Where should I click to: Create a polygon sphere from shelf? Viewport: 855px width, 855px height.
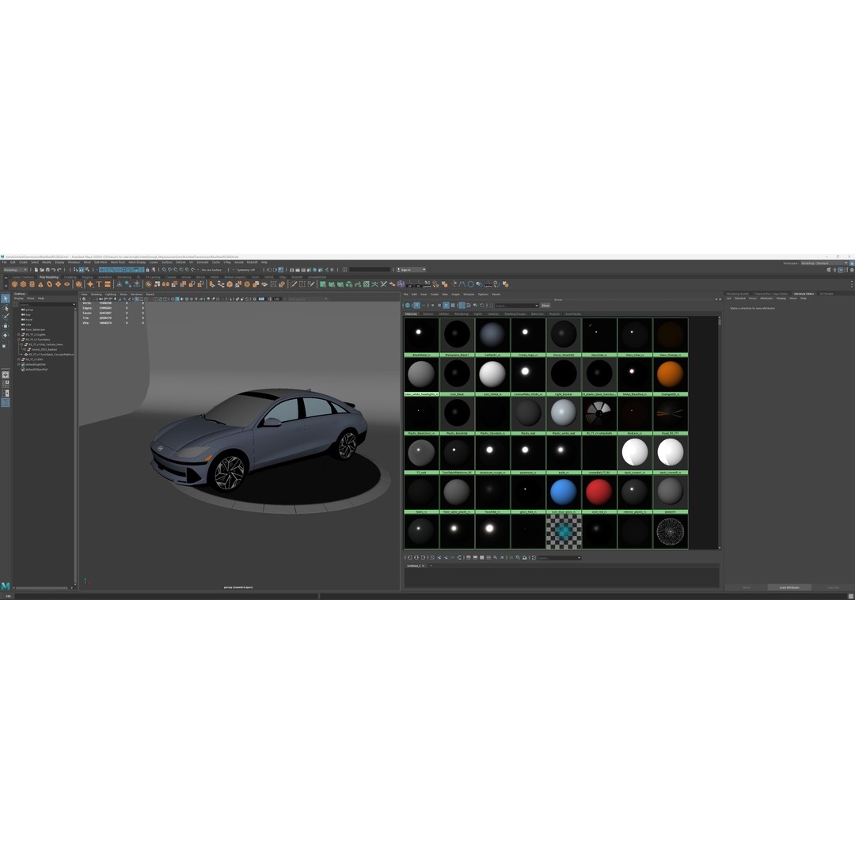(x=15, y=284)
